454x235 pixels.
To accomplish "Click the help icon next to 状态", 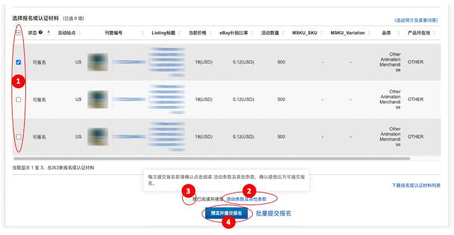I will 41,32.
